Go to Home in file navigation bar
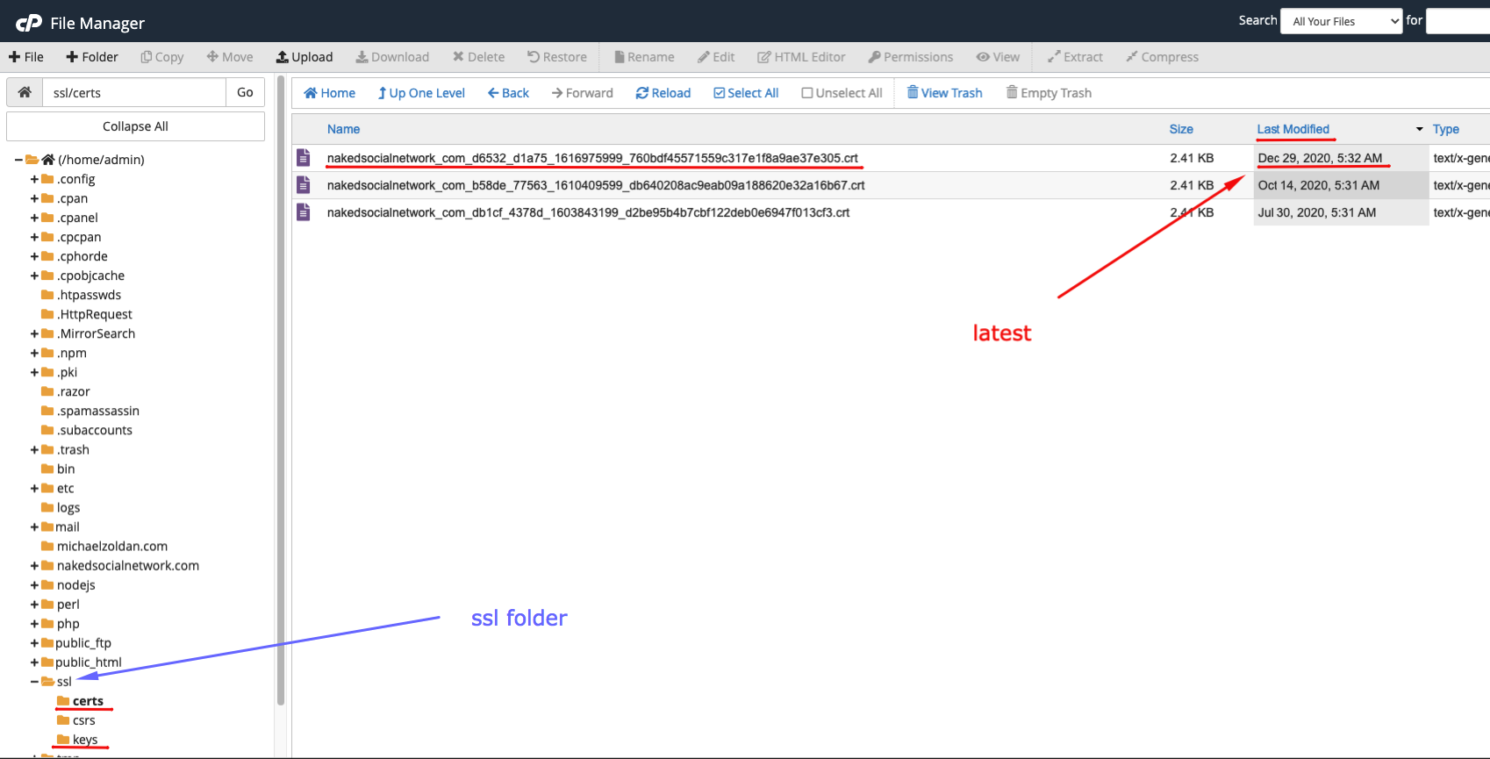Viewport: 1490px width, 759px height. 329,93
